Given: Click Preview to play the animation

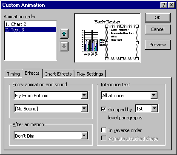Looking at the screenshot, I should [x=157, y=45].
